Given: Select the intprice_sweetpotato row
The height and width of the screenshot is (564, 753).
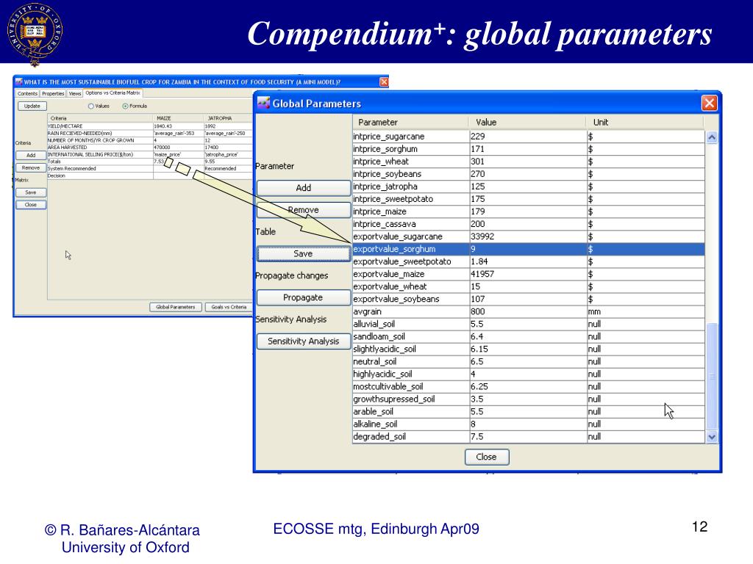Looking at the screenshot, I should point(529,199).
